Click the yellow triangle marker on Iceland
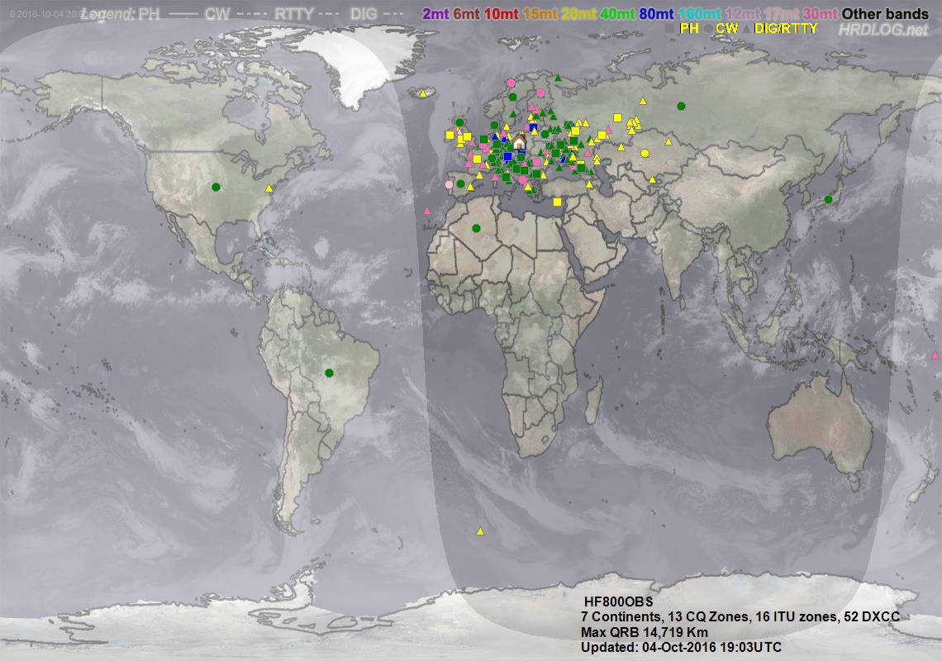The width and height of the screenshot is (942, 661). tap(422, 94)
